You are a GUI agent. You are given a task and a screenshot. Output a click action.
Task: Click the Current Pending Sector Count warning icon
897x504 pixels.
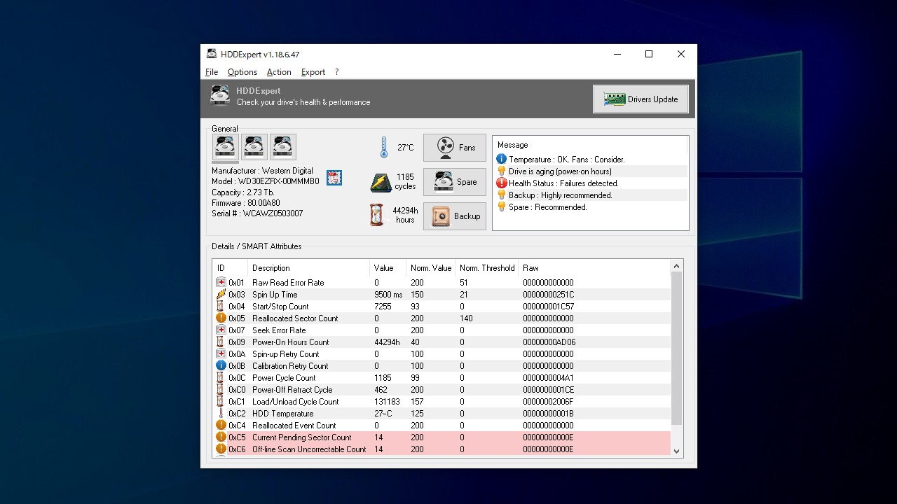click(221, 437)
